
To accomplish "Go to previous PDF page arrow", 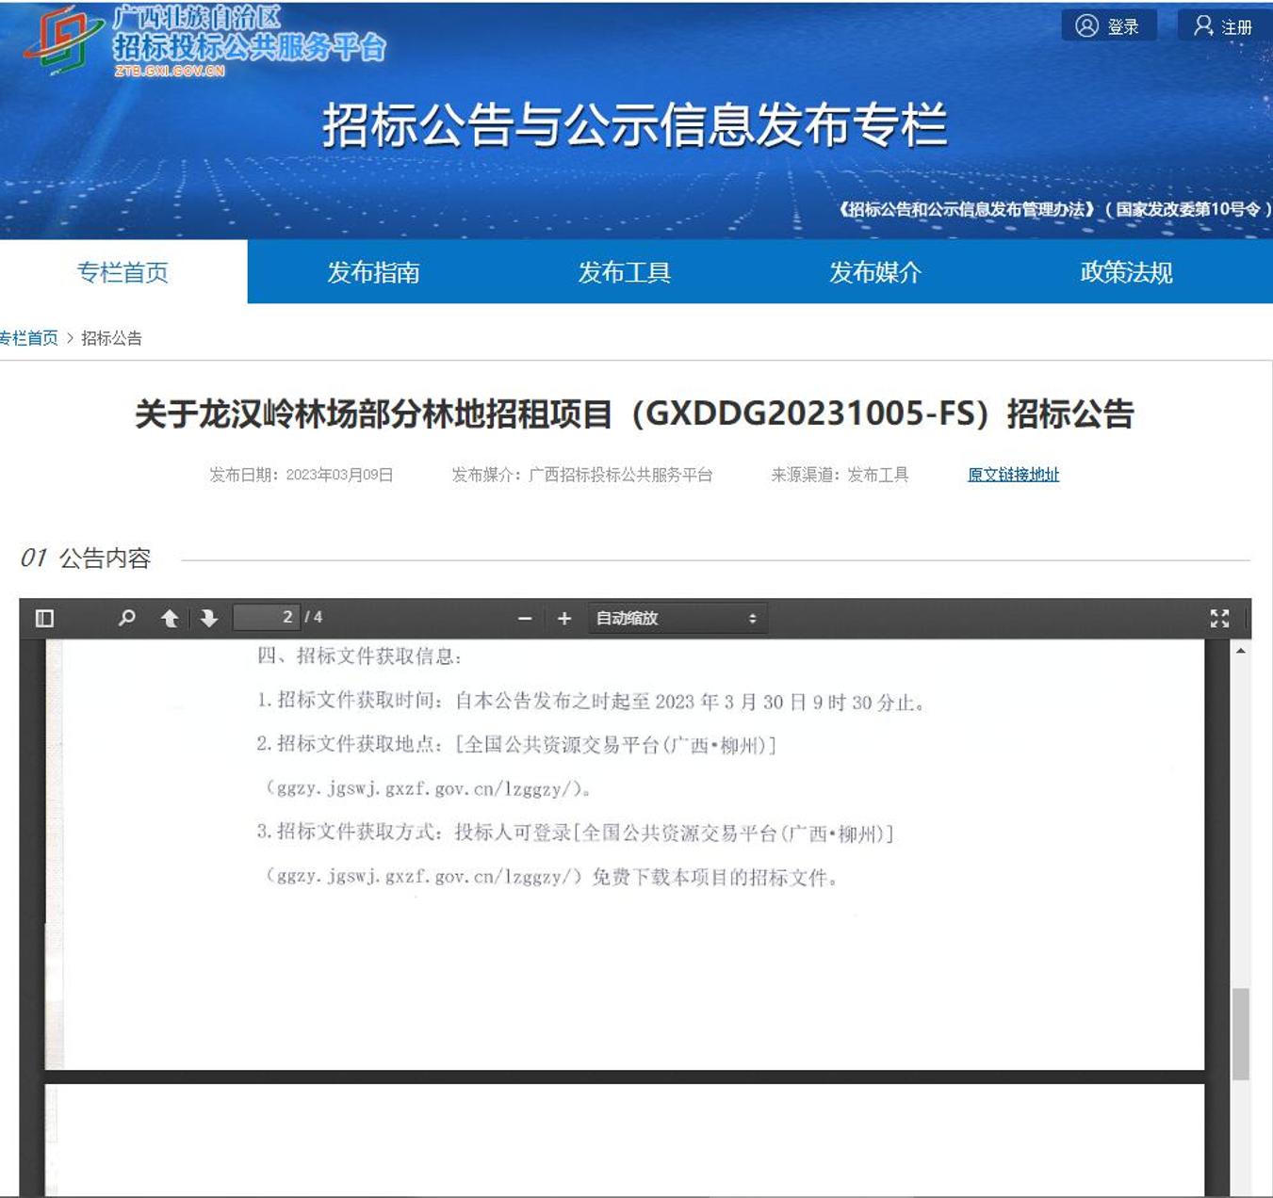I will pyautogui.click(x=170, y=619).
